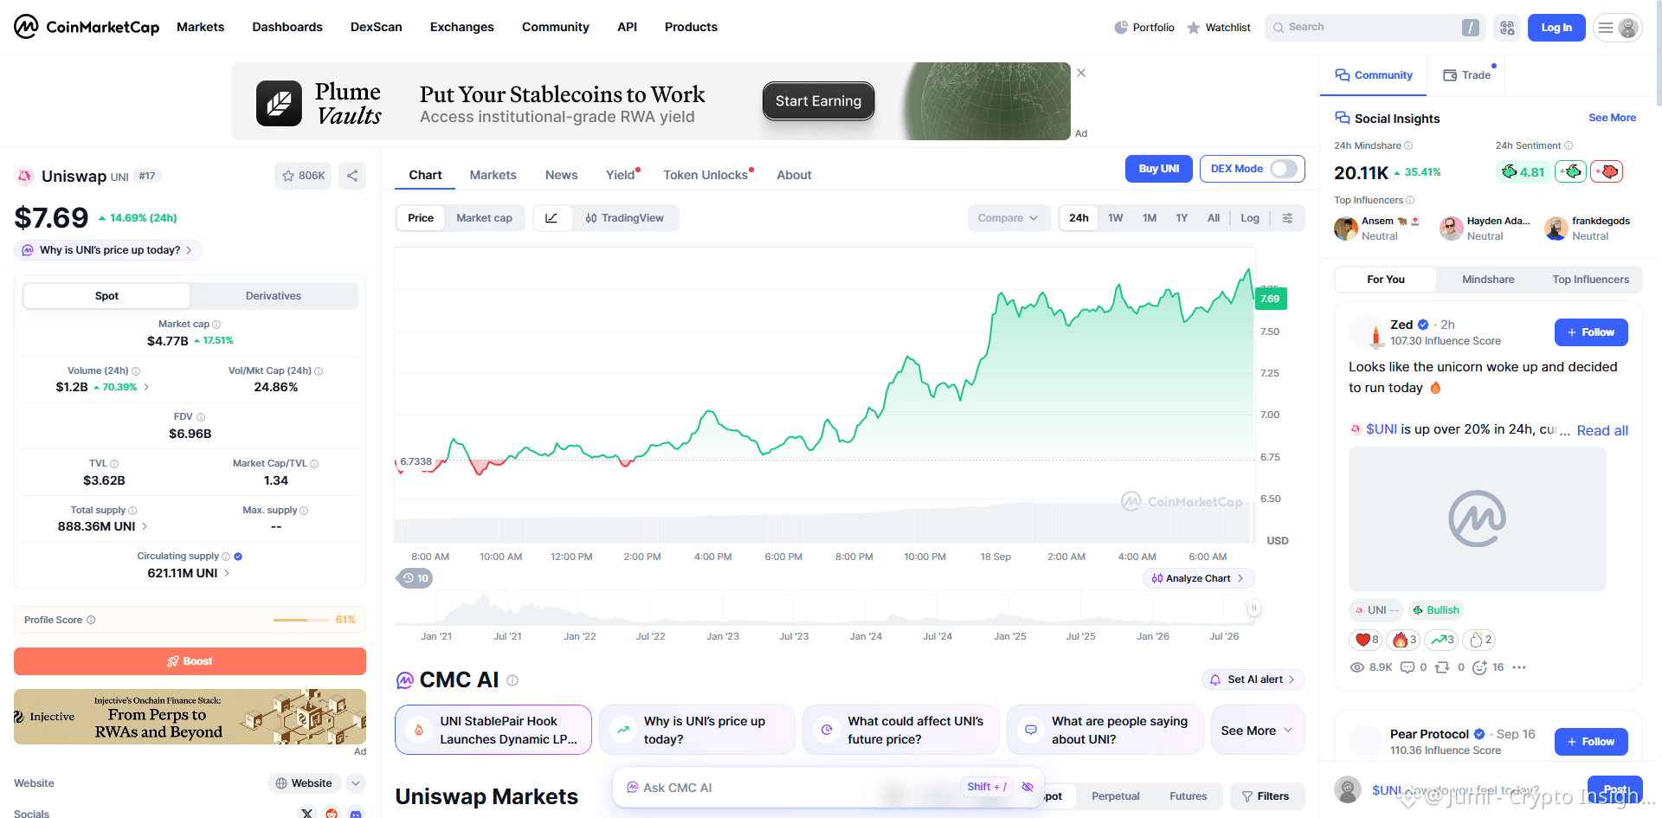Expand the Website links dropdown arrow
This screenshot has width=1662, height=818.
[355, 783]
